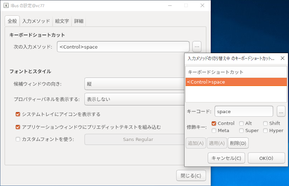Minimize the IBus settings window
The width and height of the screenshot is (289, 186).
[x=170, y=5]
